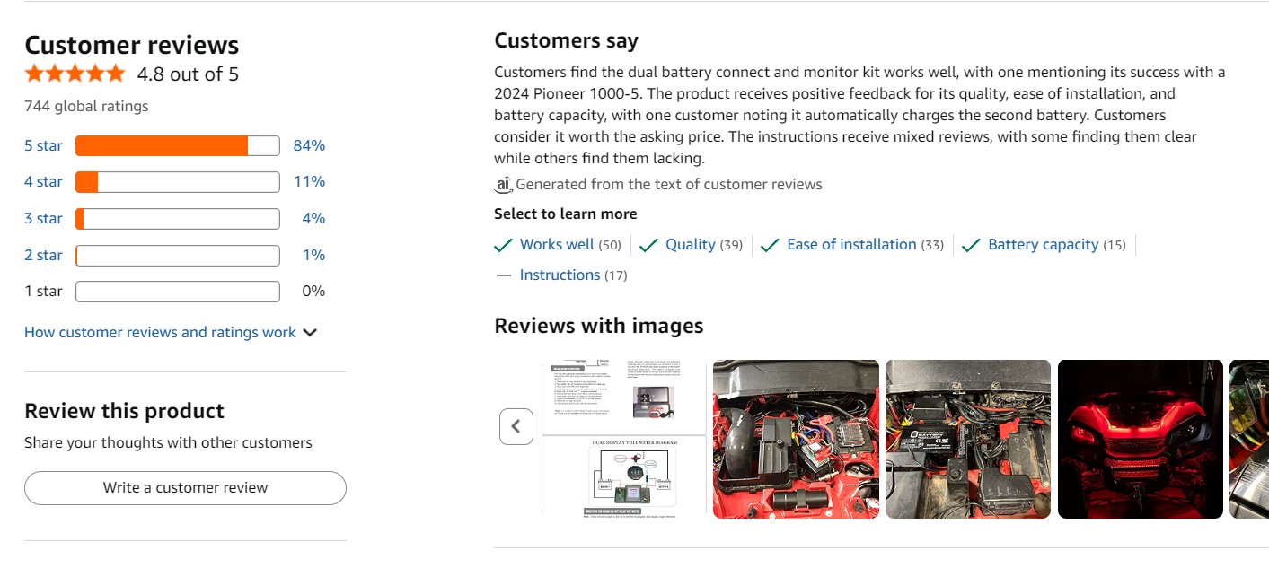
Task: Filter reviews by 5 star rating
Action: point(43,145)
